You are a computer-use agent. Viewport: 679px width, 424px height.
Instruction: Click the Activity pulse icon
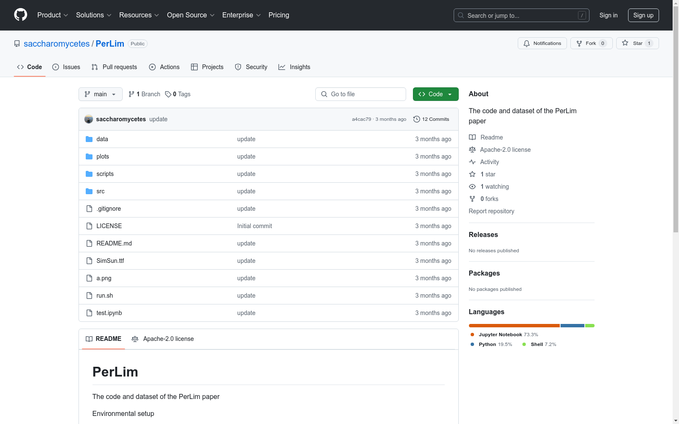click(x=472, y=162)
